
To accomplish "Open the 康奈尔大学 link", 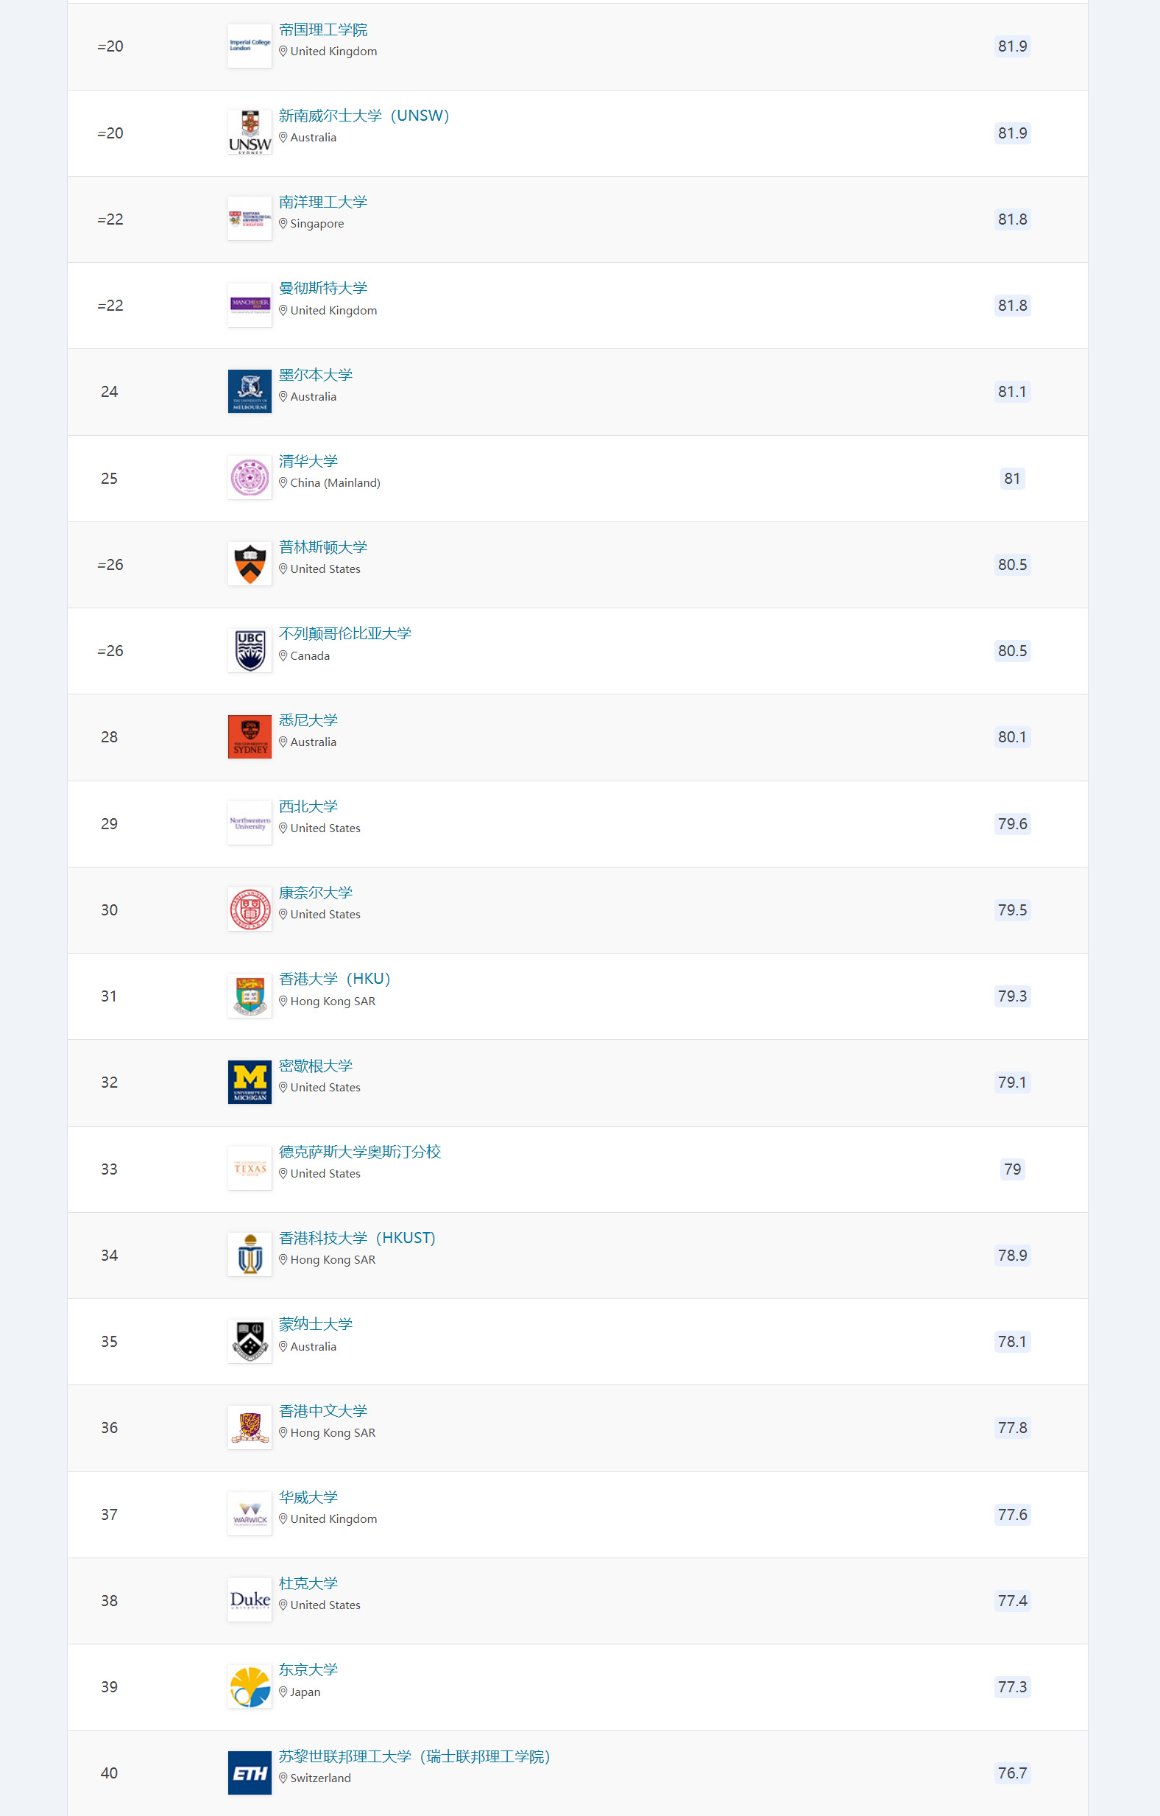I will [x=315, y=893].
